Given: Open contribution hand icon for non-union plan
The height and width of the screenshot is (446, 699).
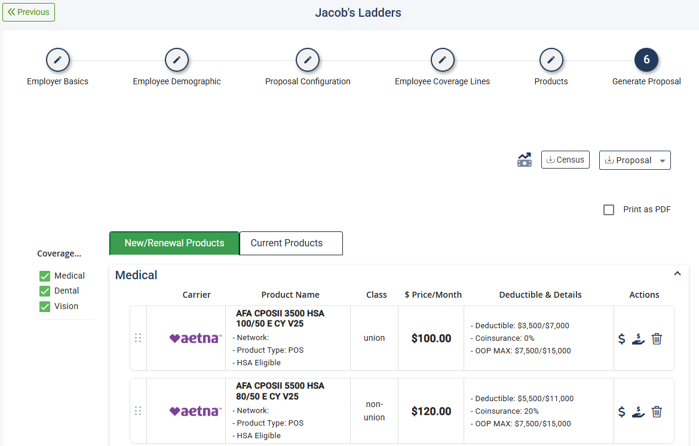Looking at the screenshot, I should (x=639, y=412).
